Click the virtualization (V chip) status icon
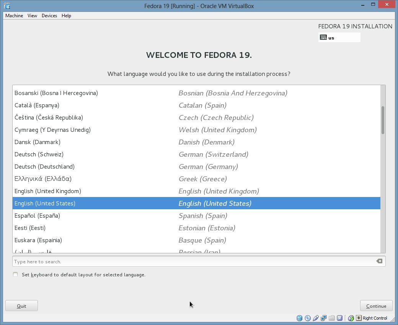398x325 pixels. coord(339,318)
